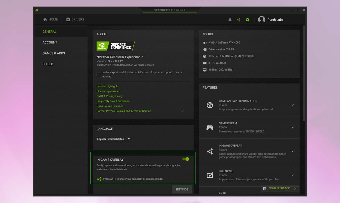
Task: Click the NVIDIA logo in title bar
Action: [36, 10]
